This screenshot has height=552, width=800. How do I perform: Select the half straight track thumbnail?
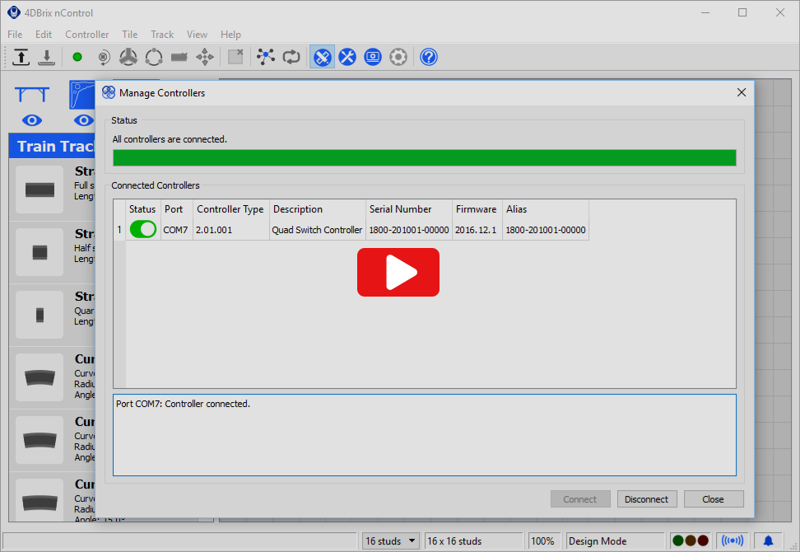(40, 252)
